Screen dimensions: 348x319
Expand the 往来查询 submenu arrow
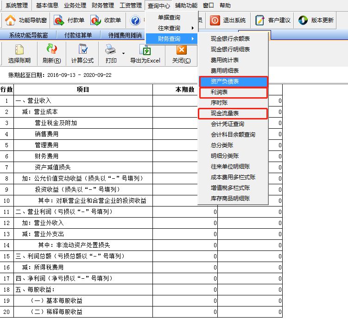tap(193, 28)
